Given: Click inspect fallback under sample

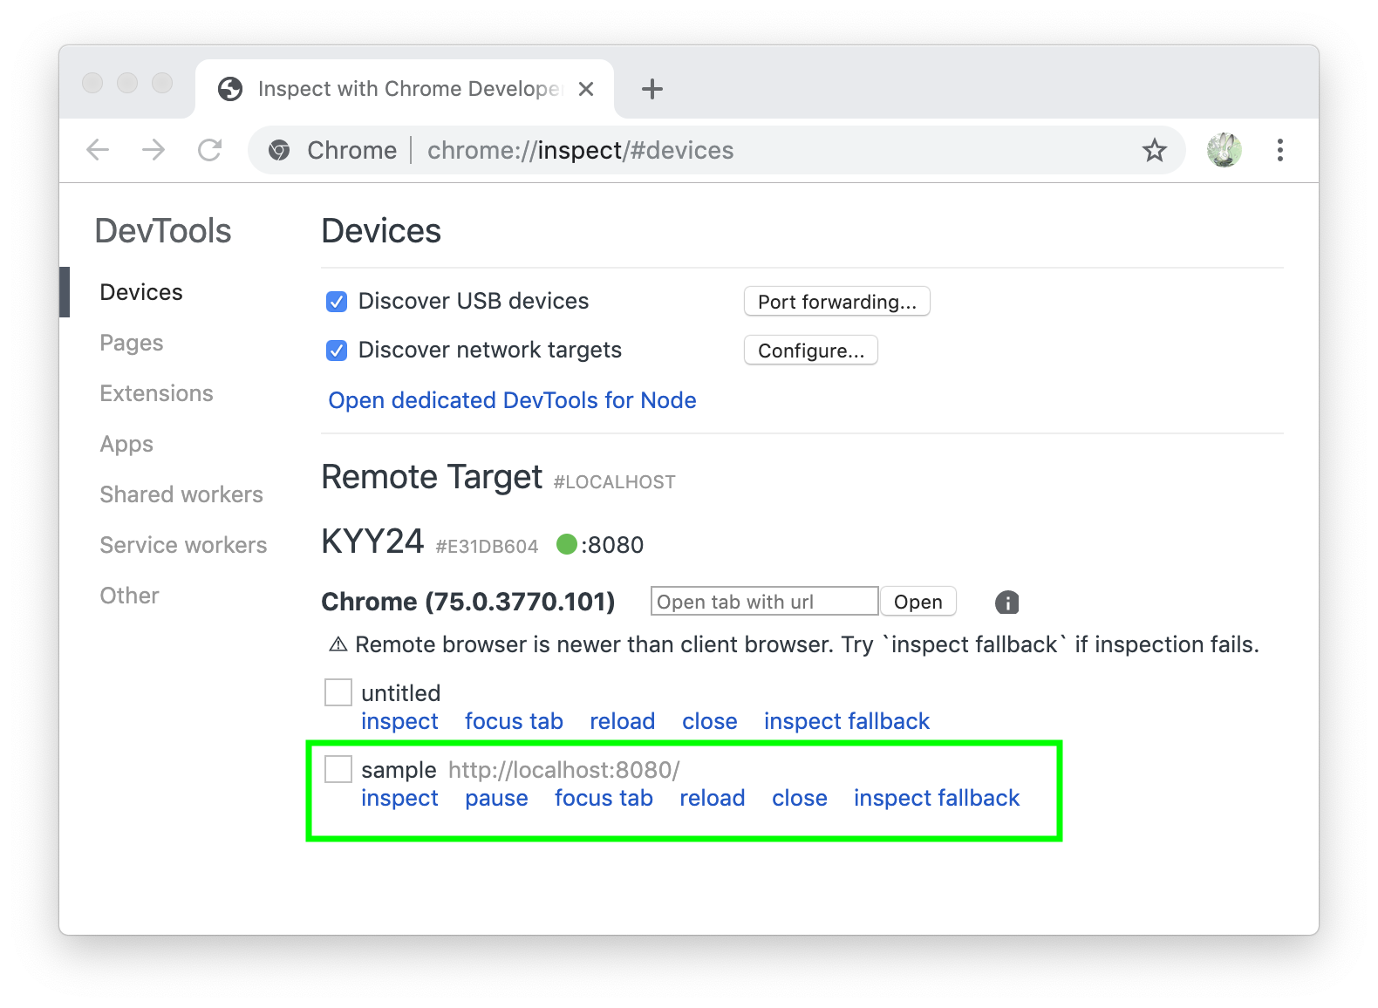Looking at the screenshot, I should pos(938,798).
